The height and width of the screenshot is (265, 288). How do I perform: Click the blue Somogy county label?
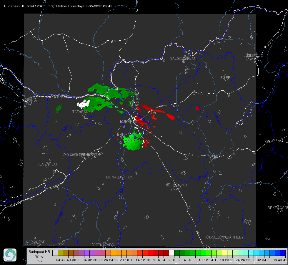click(59, 217)
